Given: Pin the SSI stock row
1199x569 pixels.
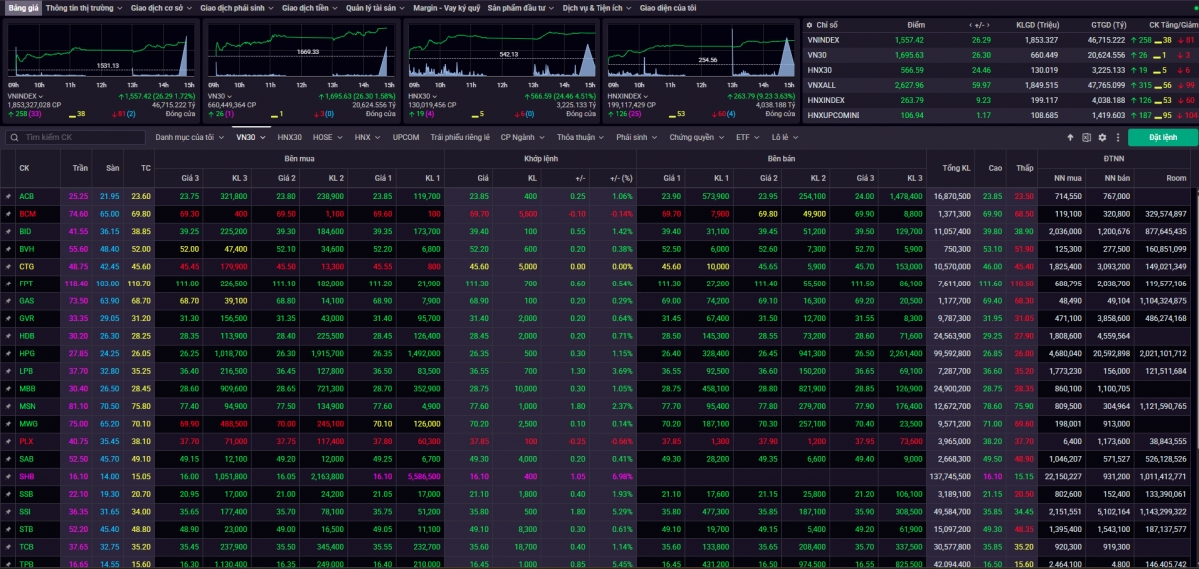Looking at the screenshot, I should coord(7,511).
